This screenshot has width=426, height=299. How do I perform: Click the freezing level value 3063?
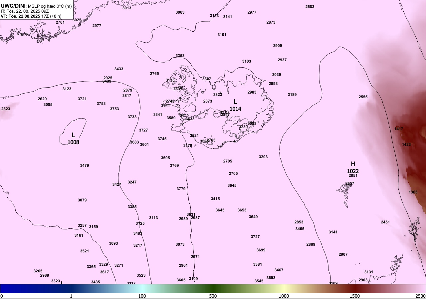click(x=180, y=12)
